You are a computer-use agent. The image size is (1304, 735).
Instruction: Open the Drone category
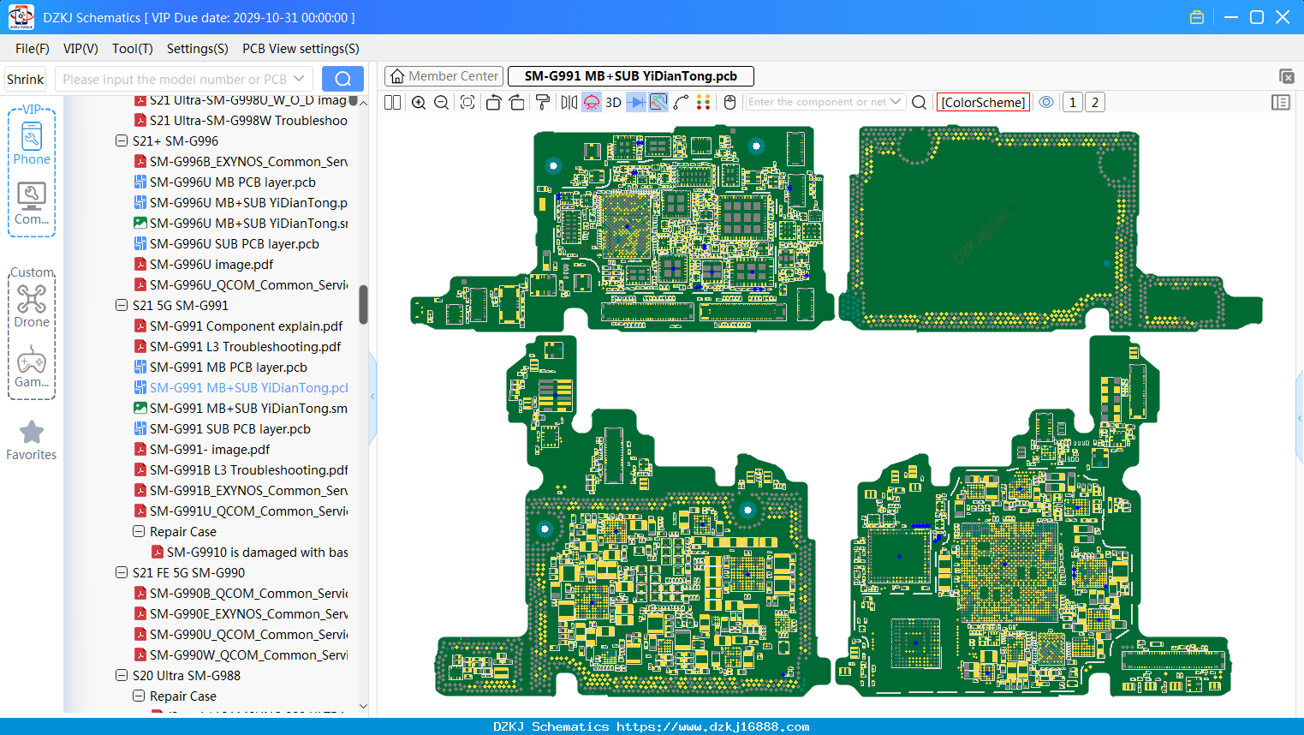tap(32, 306)
